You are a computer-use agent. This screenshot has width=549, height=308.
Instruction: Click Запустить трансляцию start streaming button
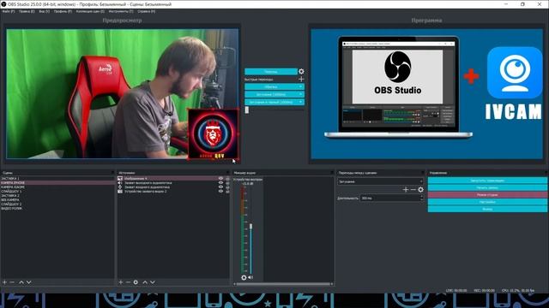(487, 181)
